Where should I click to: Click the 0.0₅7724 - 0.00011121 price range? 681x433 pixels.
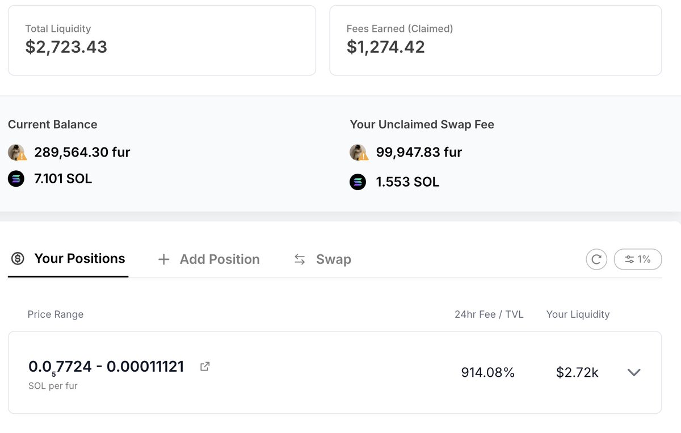click(106, 367)
